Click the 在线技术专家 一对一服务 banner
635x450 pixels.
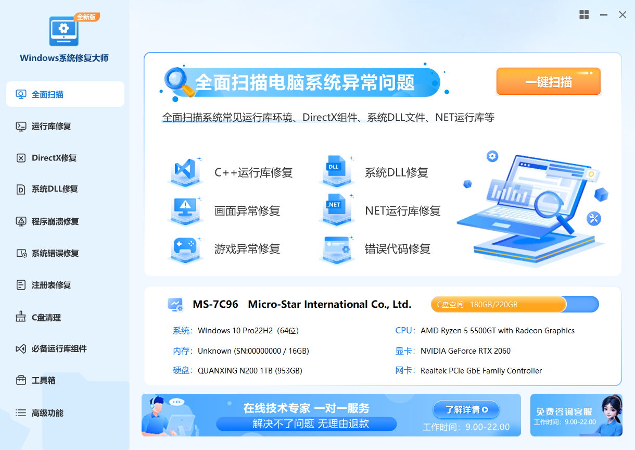(331, 415)
